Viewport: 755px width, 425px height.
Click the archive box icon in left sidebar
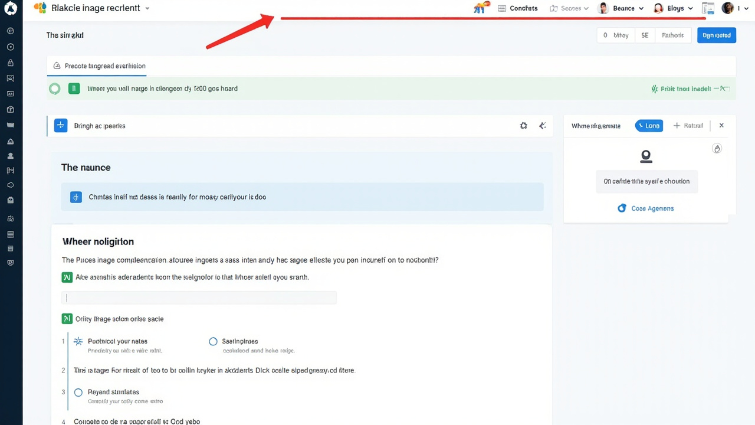tap(11, 249)
